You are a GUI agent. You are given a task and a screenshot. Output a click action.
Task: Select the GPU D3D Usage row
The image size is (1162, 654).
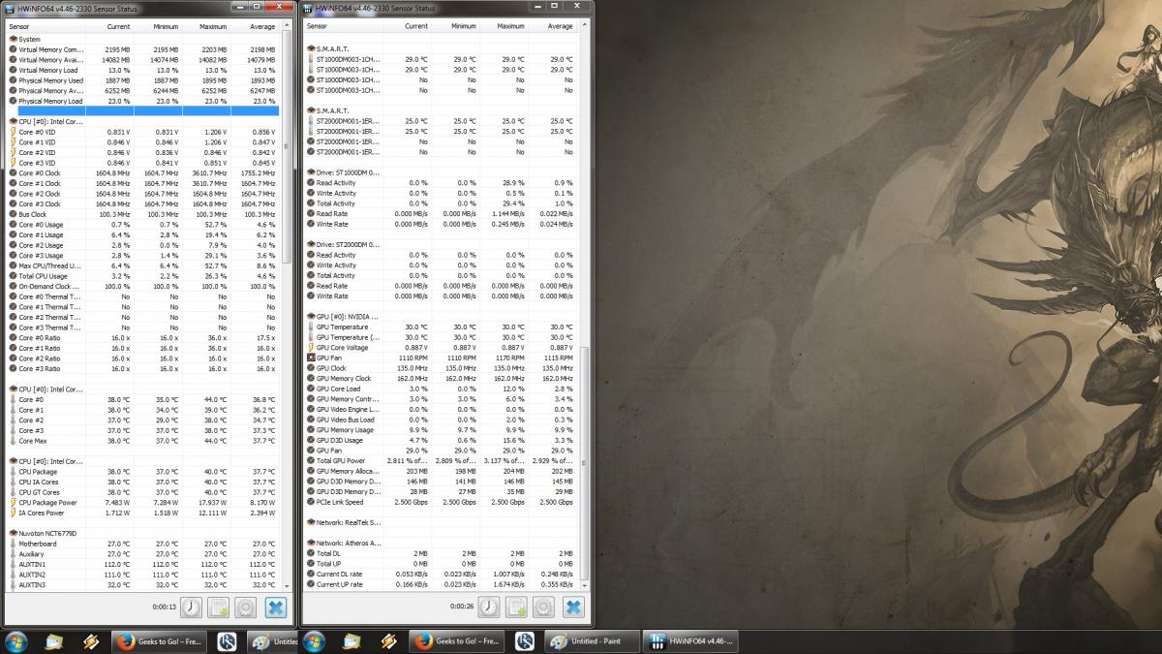click(442, 440)
